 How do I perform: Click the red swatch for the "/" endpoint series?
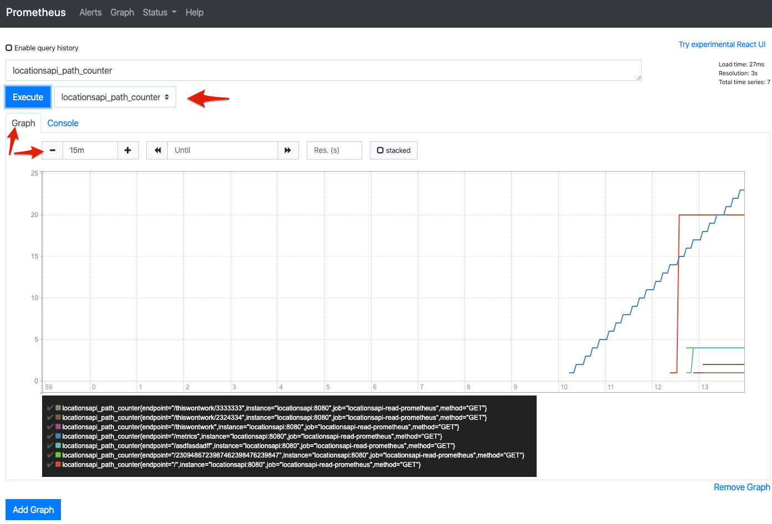(x=58, y=464)
